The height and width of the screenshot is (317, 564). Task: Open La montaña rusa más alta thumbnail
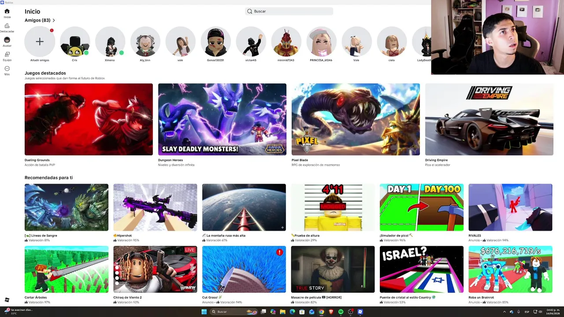(244, 207)
